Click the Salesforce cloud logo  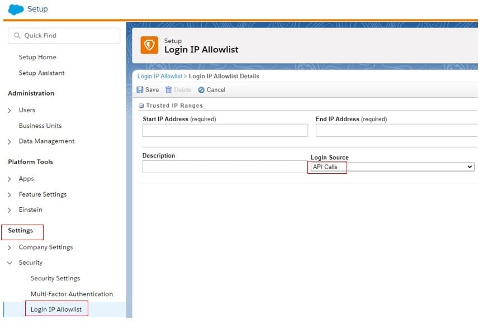click(16, 9)
